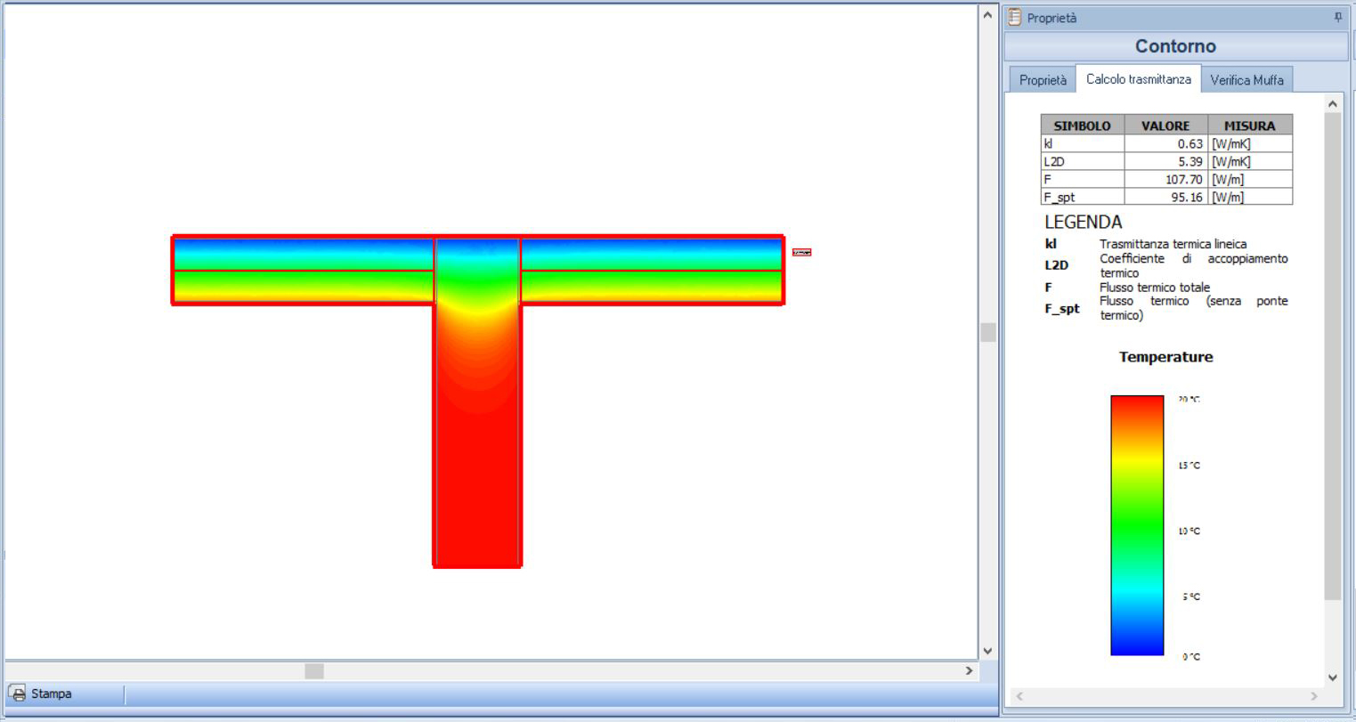Click properties panel horizontal right arrow
This screenshot has height=722, width=1356.
point(1313,696)
